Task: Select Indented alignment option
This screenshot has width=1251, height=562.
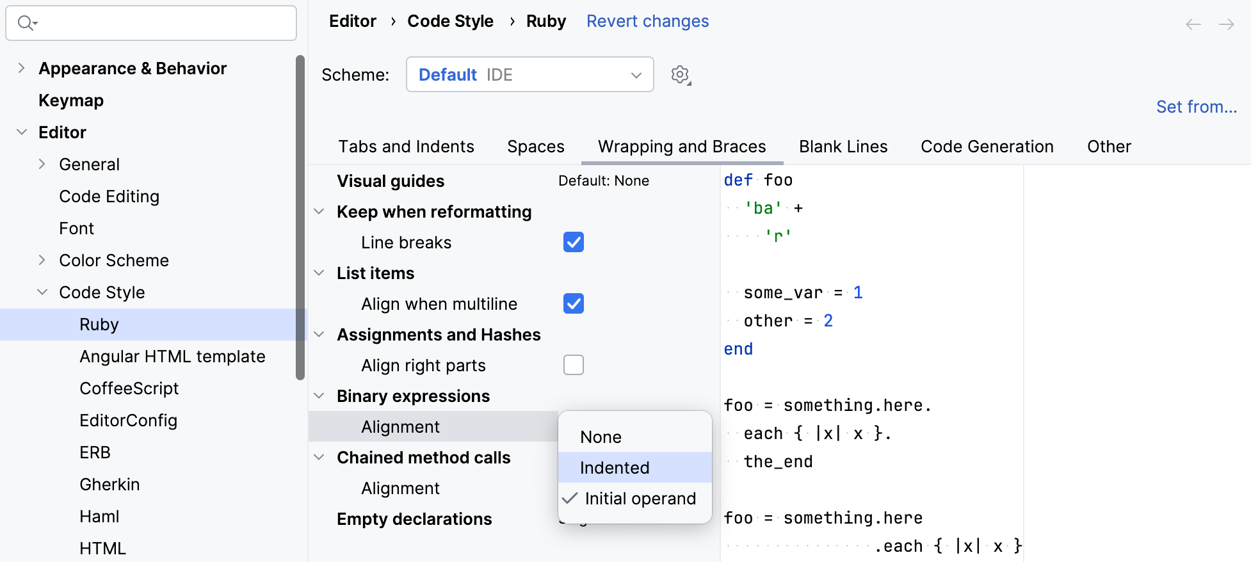Action: click(615, 468)
